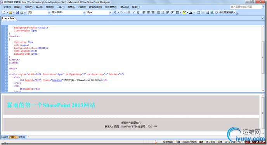Open the 中文简繁转换 dropdown
Screen dimensions: 267x145
pos(227,12)
